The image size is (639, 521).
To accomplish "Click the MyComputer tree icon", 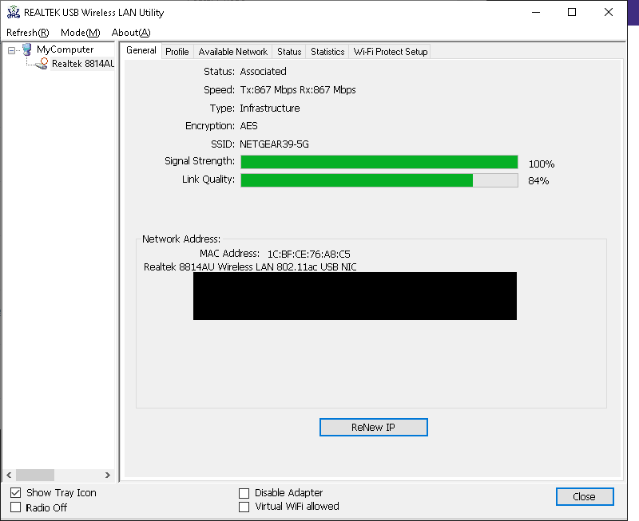I will [x=27, y=49].
